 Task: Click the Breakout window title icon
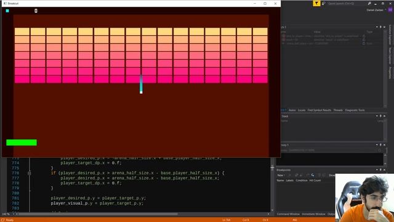tap(5, 4)
